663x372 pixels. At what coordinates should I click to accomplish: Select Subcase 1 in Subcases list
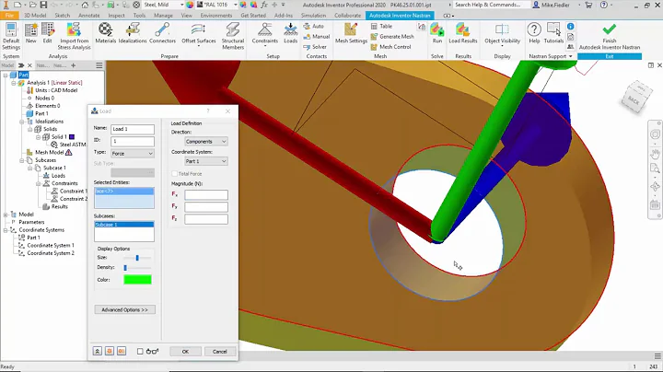pyautogui.click(x=124, y=225)
